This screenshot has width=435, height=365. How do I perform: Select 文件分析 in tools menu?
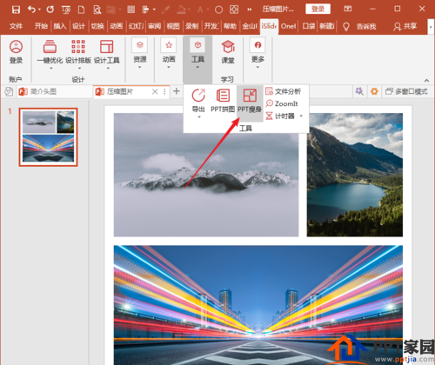284,91
